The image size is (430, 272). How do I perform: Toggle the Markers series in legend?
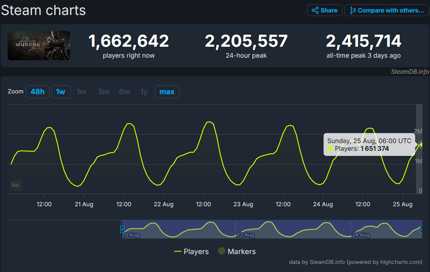coord(237,252)
